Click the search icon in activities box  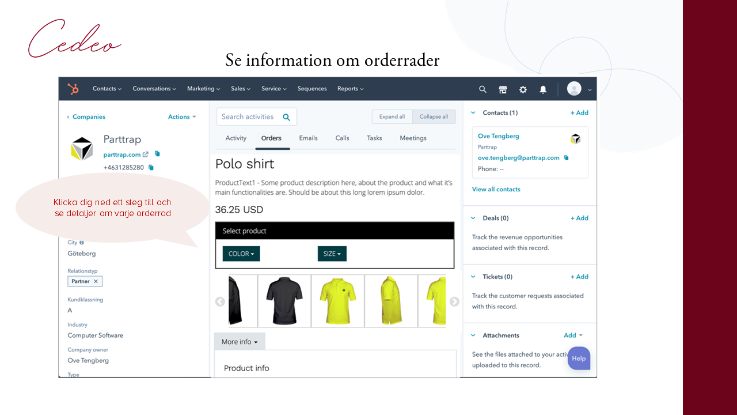pos(287,117)
